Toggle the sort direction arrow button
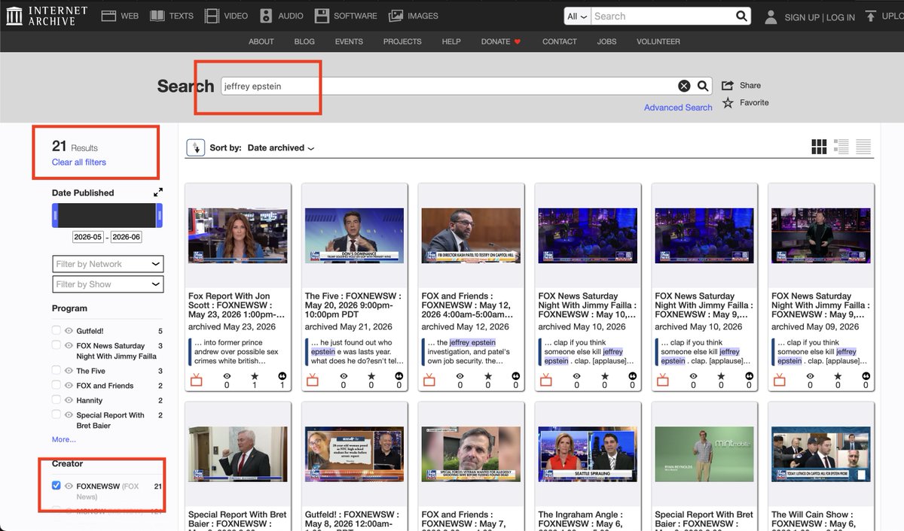904x531 pixels. point(195,147)
